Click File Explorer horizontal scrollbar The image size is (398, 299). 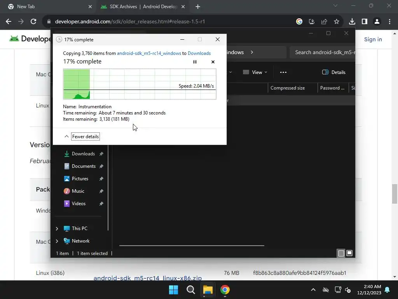click(192, 246)
